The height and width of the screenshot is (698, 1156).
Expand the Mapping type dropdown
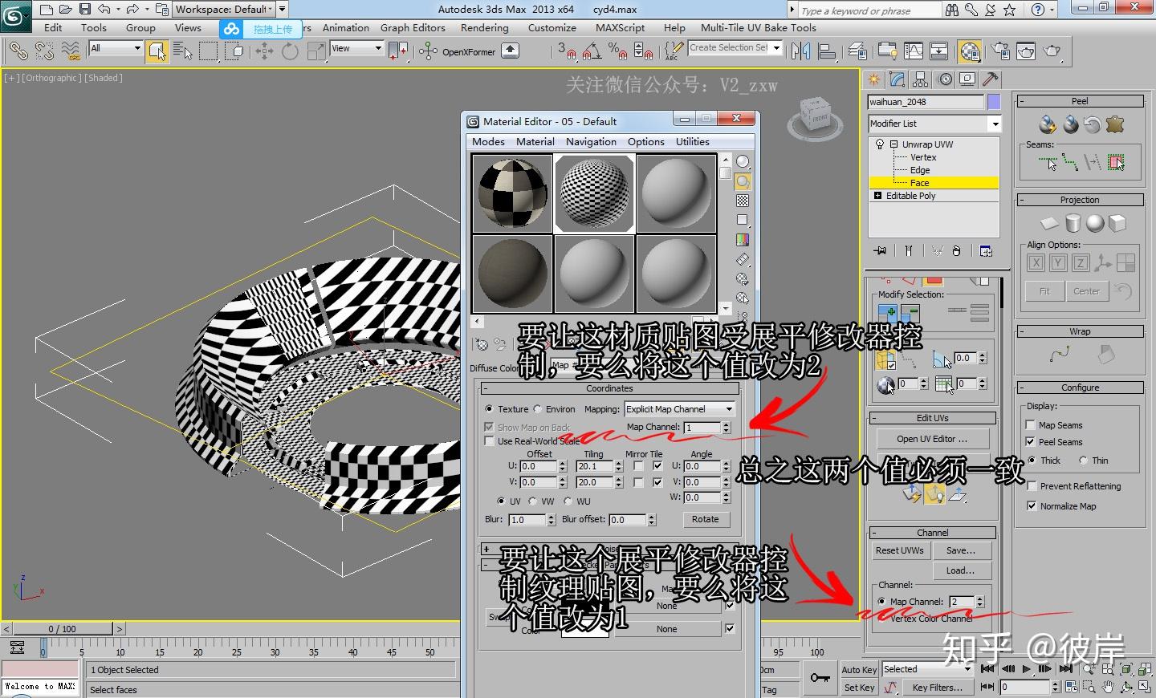(729, 409)
